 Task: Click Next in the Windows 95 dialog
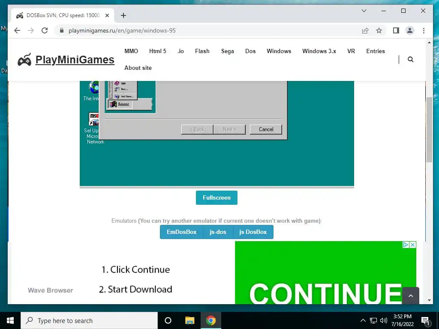pyautogui.click(x=229, y=129)
